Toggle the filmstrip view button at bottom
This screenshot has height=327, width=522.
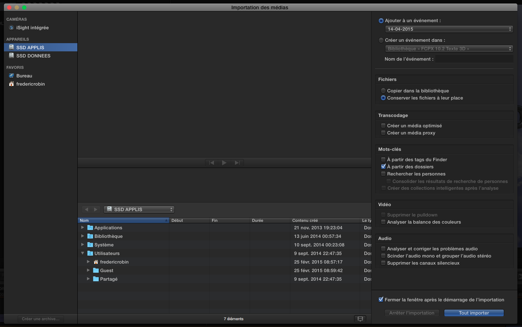pyautogui.click(x=360, y=319)
